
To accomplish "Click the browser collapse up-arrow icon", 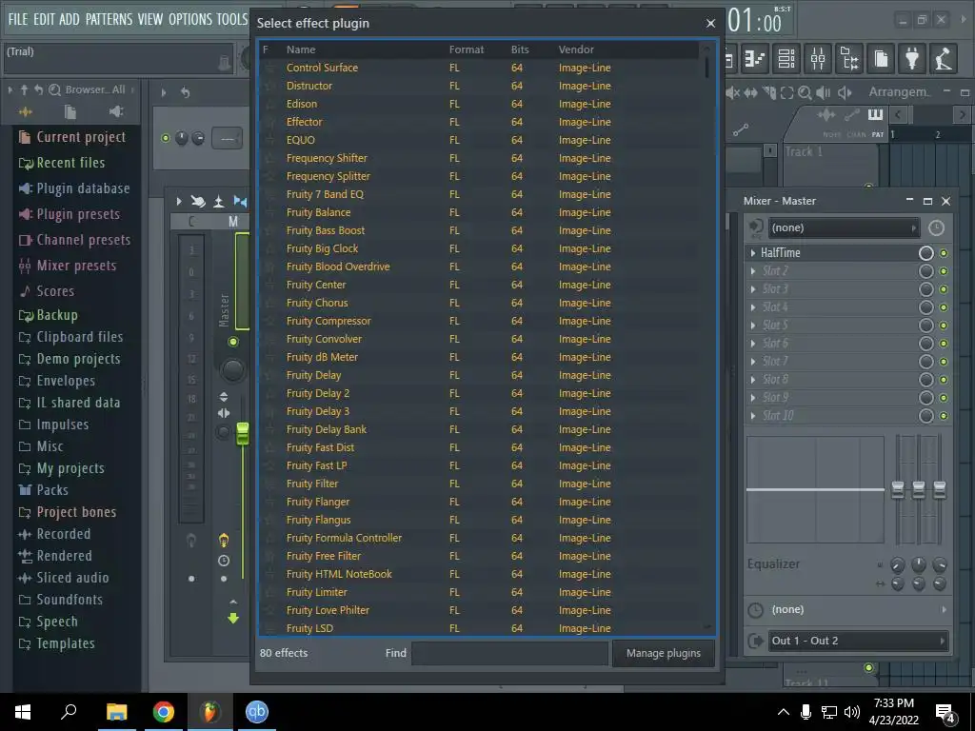I will click(x=24, y=90).
